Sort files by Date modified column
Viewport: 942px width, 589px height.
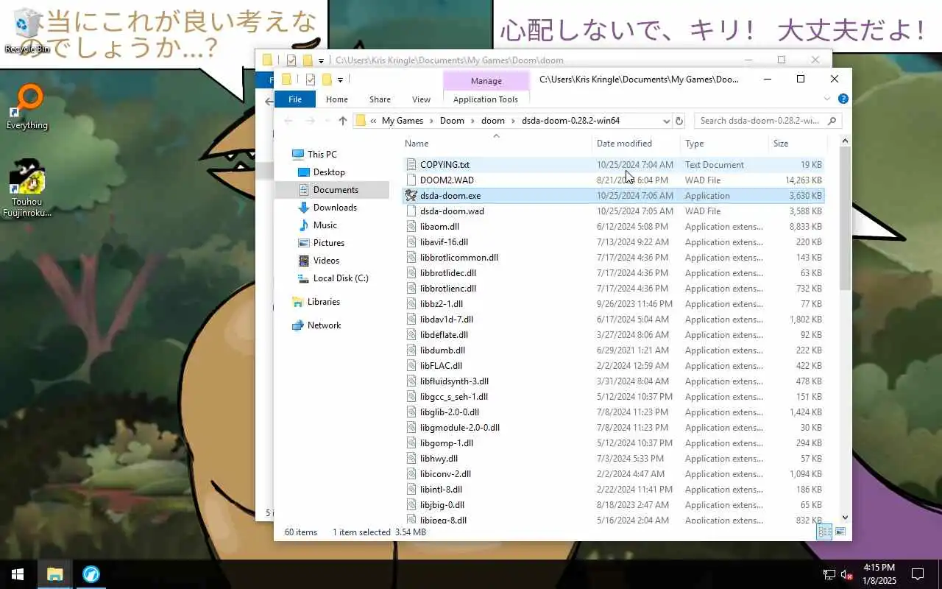(x=636, y=144)
